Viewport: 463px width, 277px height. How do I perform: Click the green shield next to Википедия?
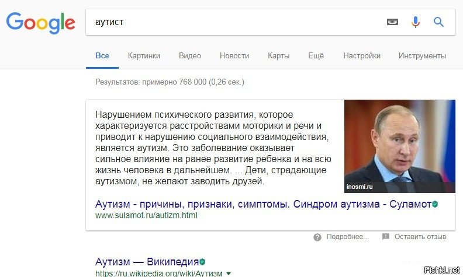(x=202, y=262)
